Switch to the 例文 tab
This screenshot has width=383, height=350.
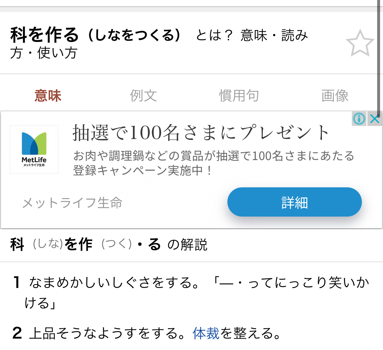click(143, 96)
